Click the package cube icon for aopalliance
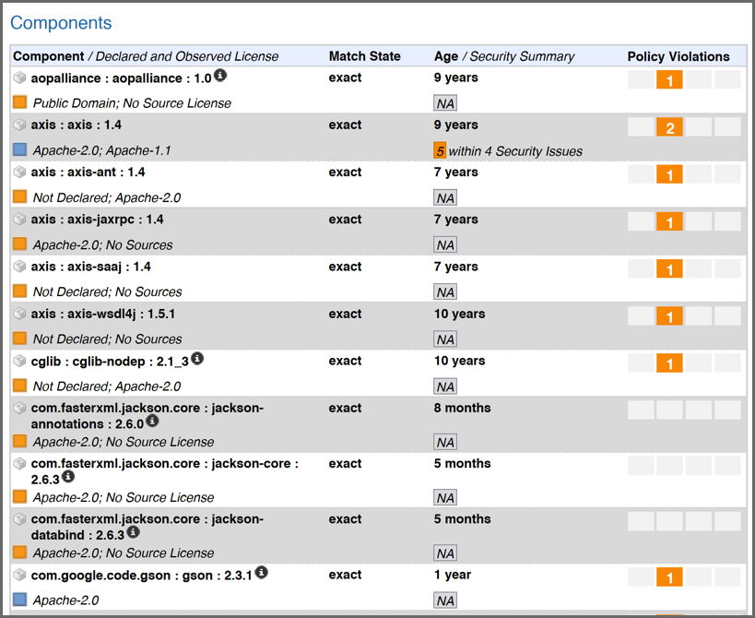Viewport: 755px width, 618px height. [19, 77]
